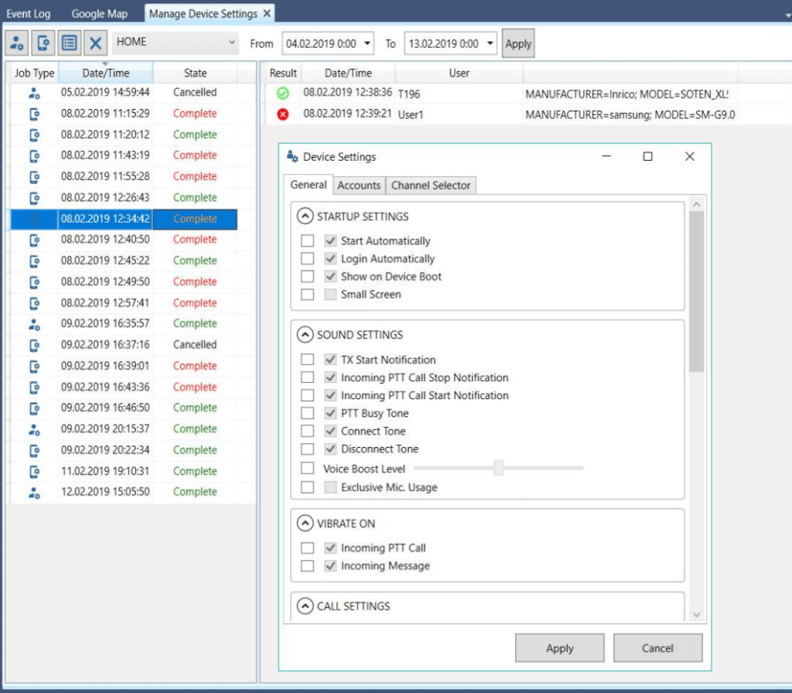
Task: Click job icon for 08.02.2019 12:26:43 row
Action: click(34, 198)
